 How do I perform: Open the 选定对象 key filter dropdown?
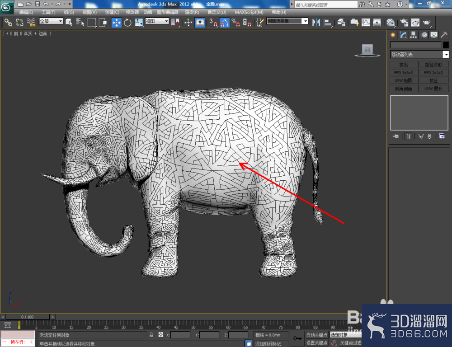(346, 335)
